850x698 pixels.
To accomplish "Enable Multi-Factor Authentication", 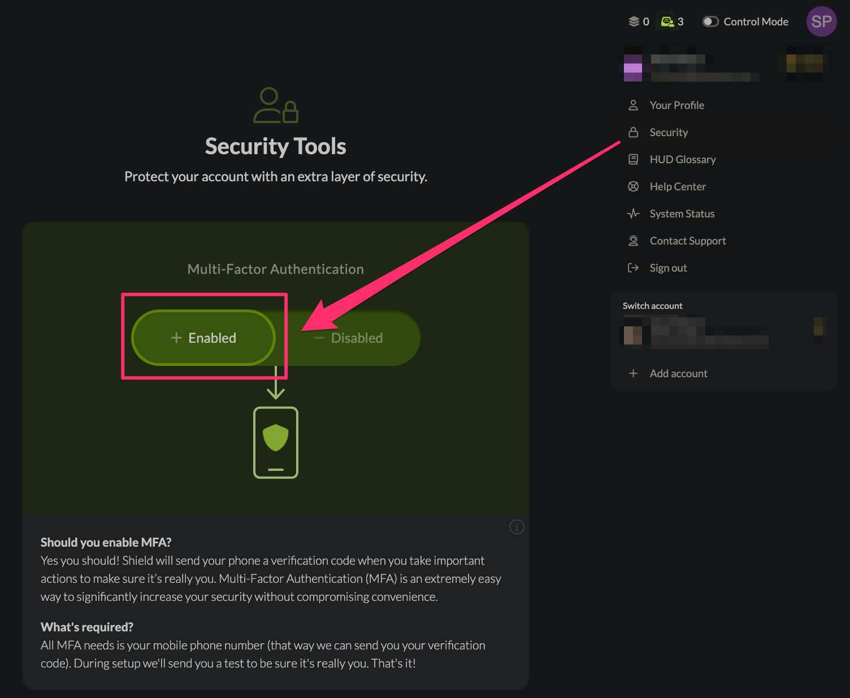I will click(203, 338).
